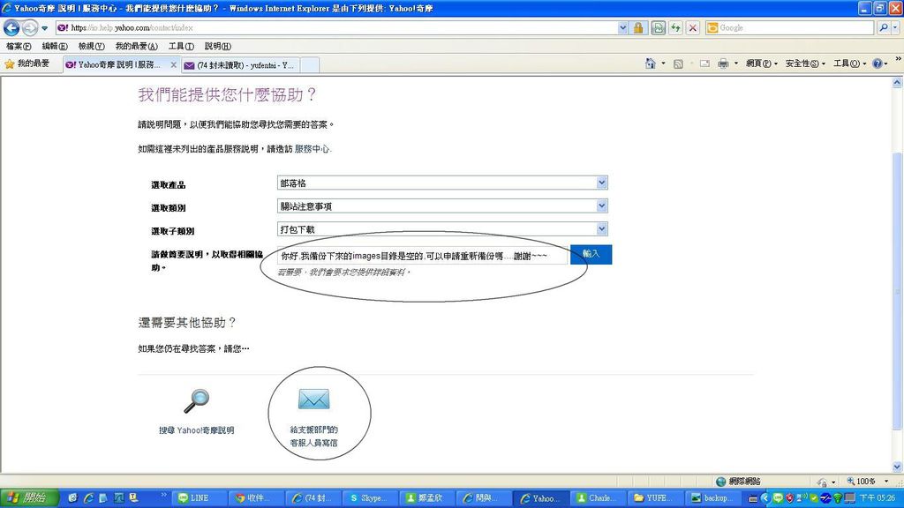The image size is (904, 508).
Task: Click the browser Forward arrow button
Action: tap(30, 27)
